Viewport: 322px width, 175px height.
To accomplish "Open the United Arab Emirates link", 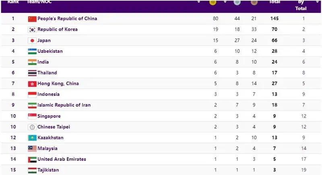I will coord(62,159).
